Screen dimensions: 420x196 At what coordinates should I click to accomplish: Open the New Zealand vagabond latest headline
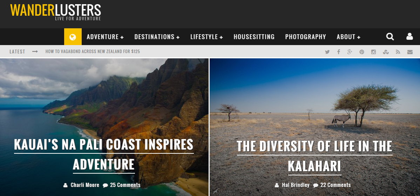93,52
